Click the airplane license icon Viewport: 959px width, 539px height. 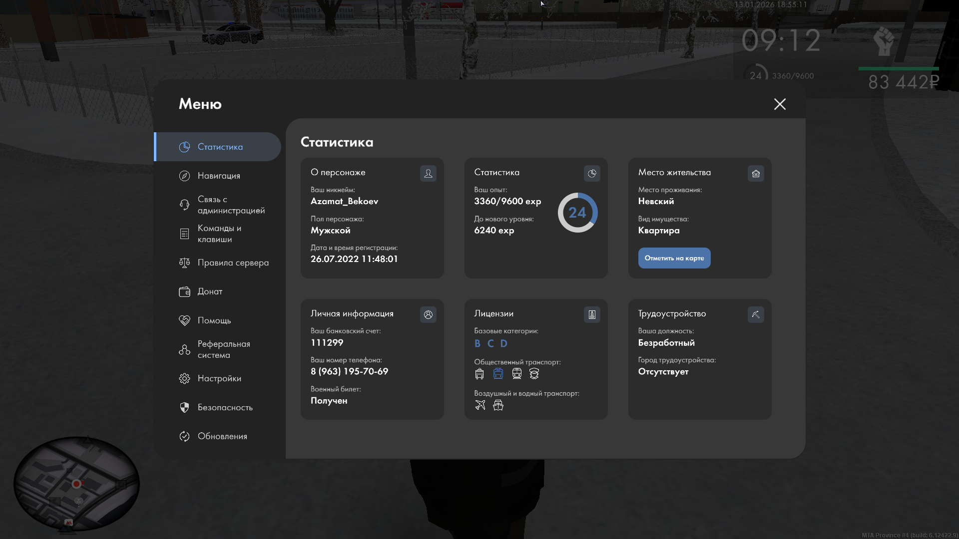point(480,405)
